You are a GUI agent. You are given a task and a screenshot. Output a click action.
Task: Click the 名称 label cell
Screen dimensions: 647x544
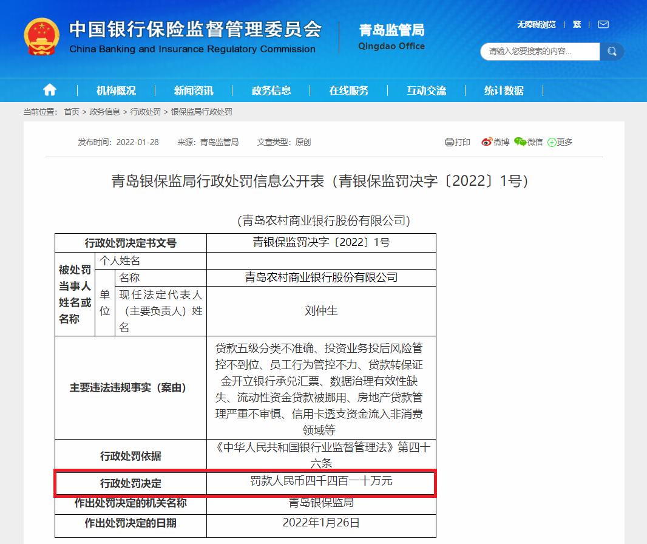point(160,277)
